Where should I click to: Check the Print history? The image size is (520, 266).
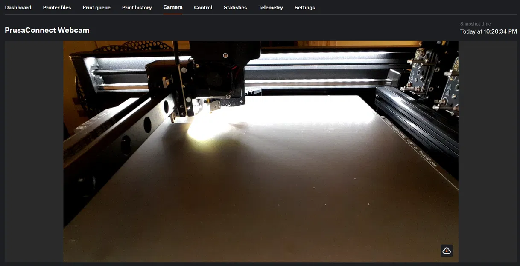(x=137, y=7)
